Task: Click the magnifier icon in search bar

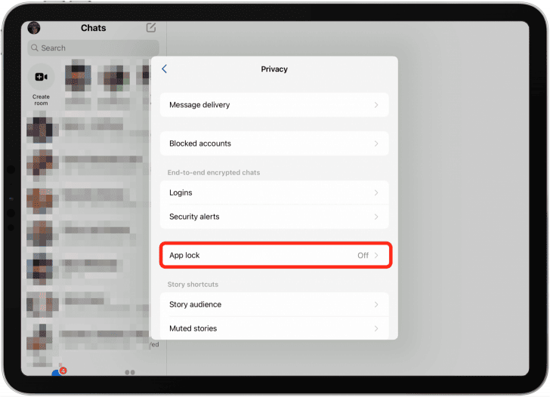Action: click(x=35, y=48)
